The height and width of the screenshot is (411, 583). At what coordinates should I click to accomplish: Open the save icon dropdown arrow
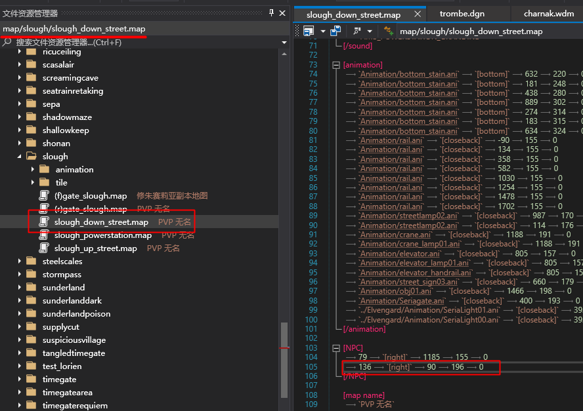pos(323,31)
